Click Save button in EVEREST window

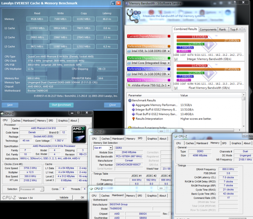(10, 105)
